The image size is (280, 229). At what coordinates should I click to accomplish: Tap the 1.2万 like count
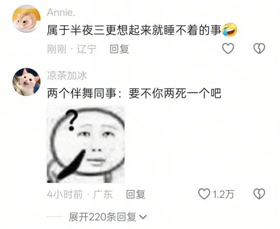tap(223, 194)
